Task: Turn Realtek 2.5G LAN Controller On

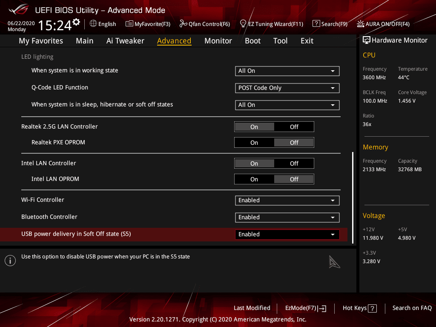Action: point(254,127)
